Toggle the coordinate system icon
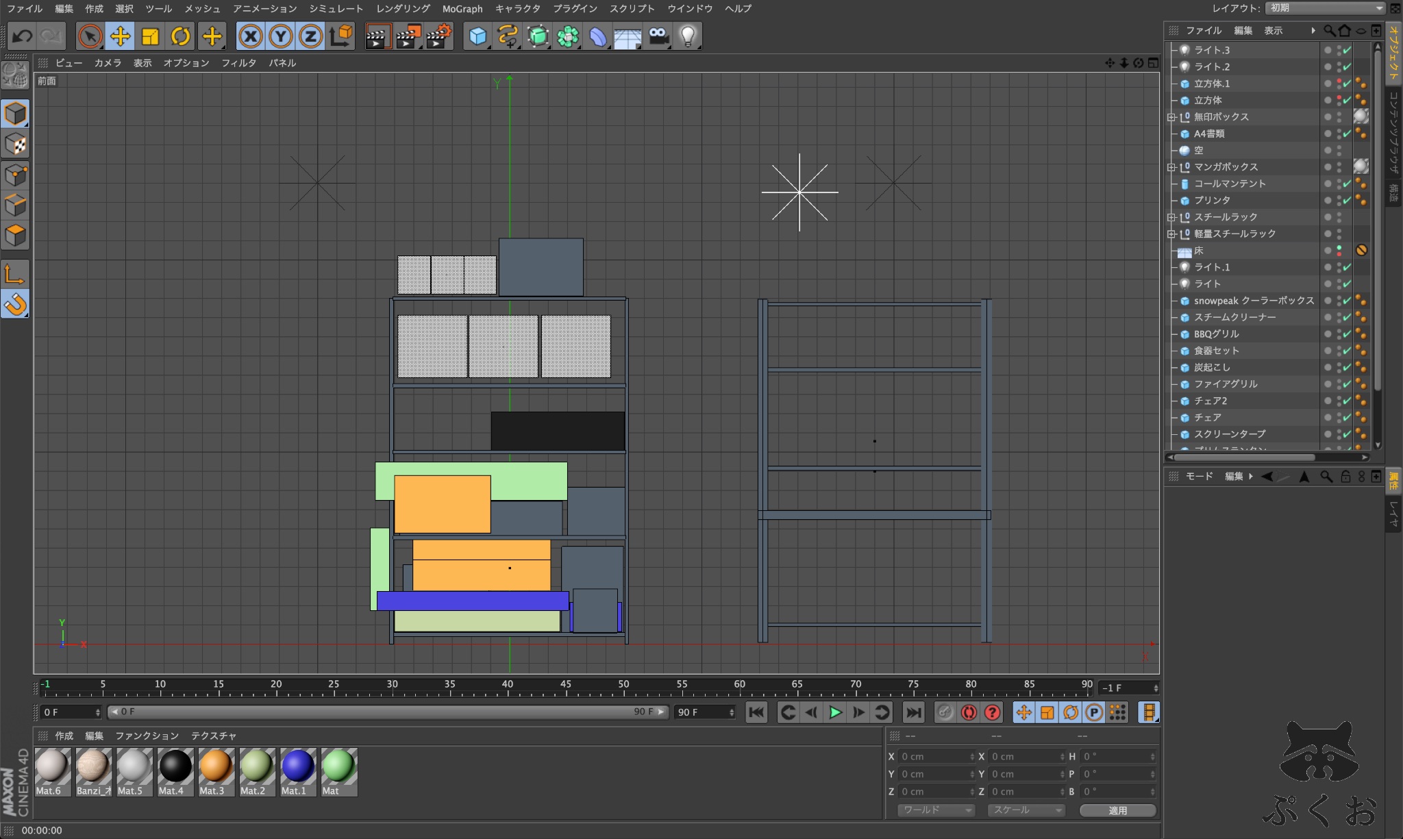This screenshot has height=839, width=1403. (x=340, y=36)
